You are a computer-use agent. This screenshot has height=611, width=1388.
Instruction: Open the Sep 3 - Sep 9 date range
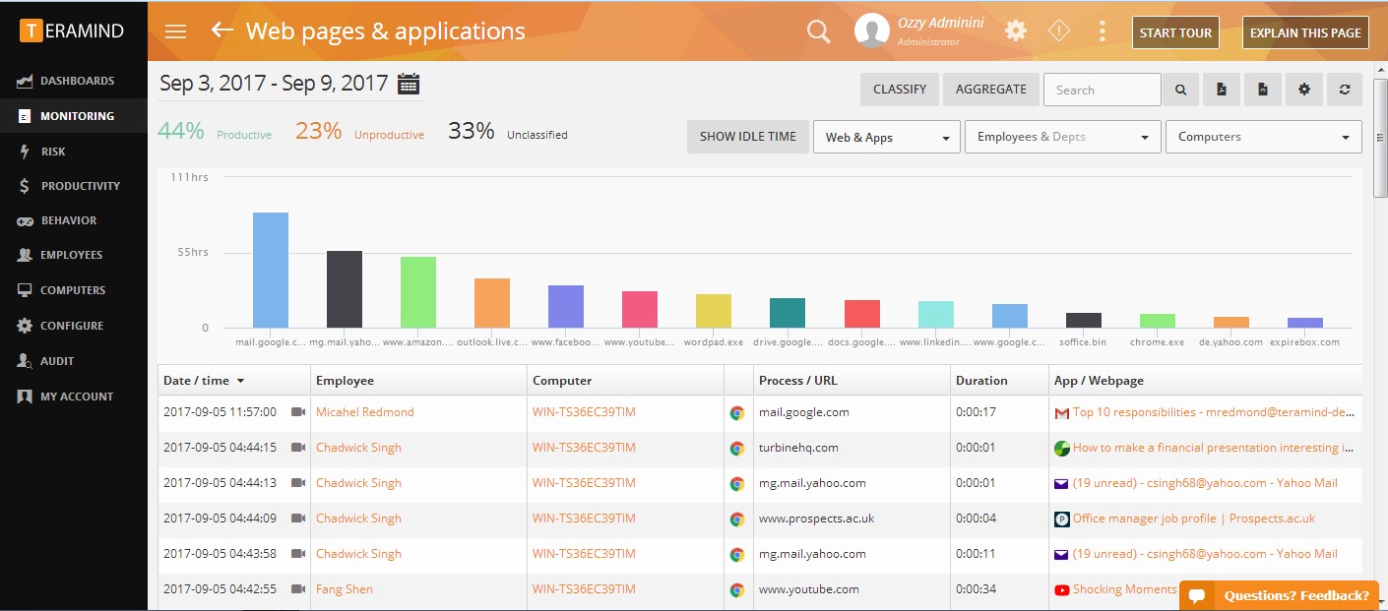tap(274, 84)
